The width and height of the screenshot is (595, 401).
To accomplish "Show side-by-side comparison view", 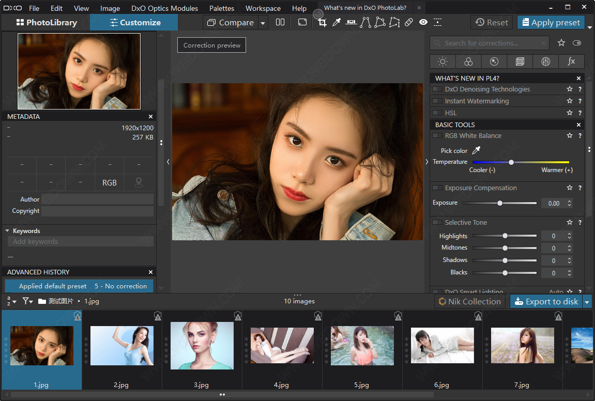I will (280, 22).
